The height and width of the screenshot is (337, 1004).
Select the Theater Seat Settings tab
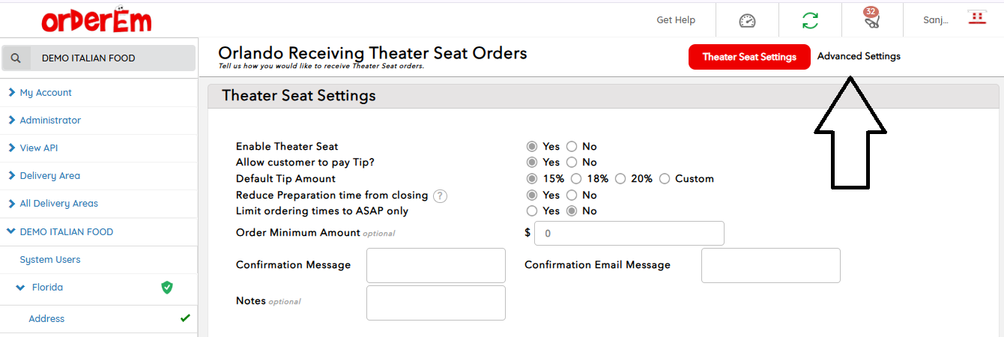pos(749,58)
